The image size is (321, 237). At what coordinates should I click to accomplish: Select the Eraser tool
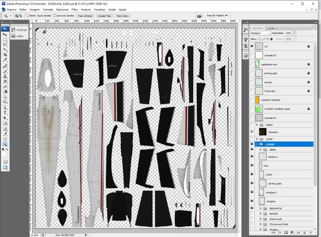5,86
